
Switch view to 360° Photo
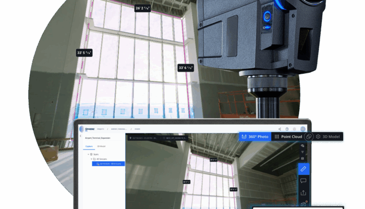[x=255, y=136]
